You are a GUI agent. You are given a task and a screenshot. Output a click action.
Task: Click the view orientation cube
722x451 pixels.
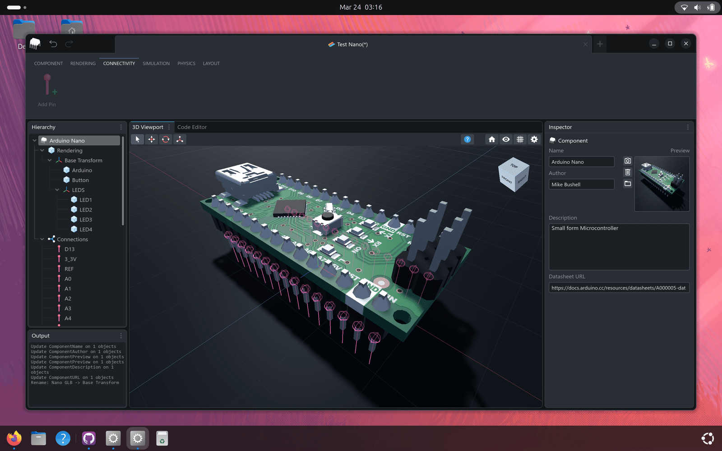513,175
